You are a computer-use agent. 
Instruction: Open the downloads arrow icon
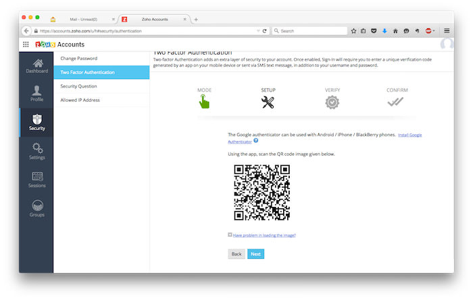tap(384, 31)
